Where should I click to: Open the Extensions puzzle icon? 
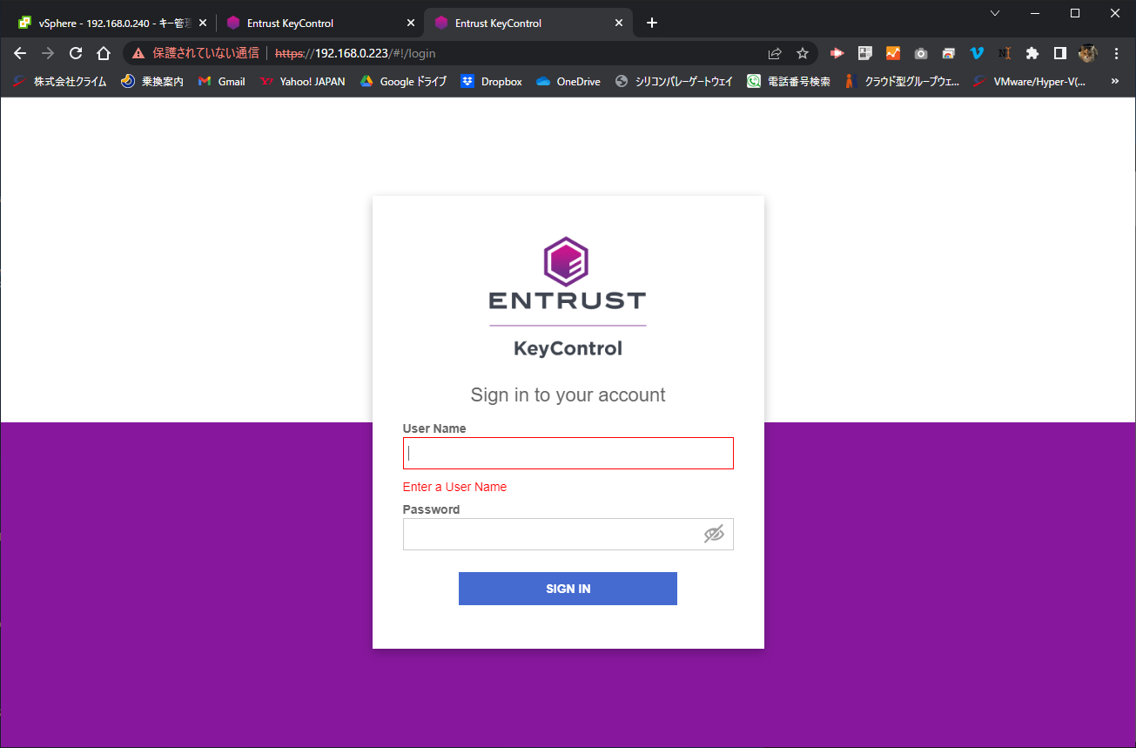[1032, 53]
